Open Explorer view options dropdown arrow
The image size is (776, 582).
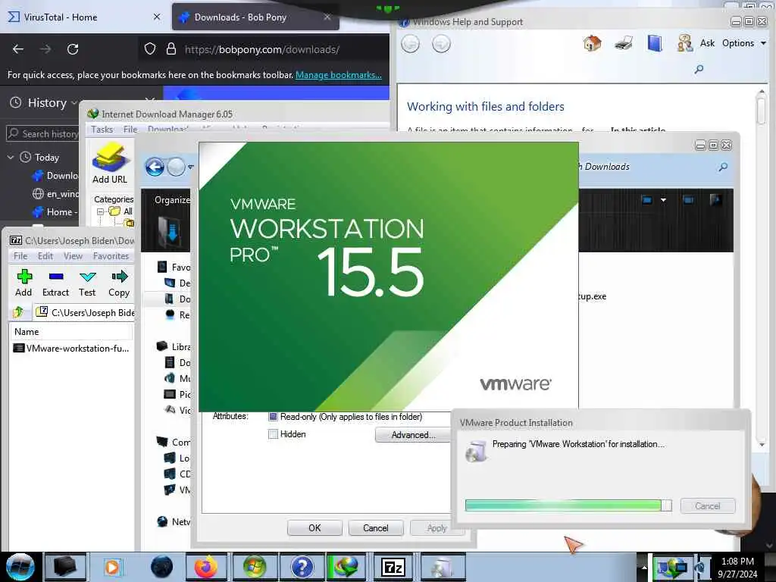[663, 200]
